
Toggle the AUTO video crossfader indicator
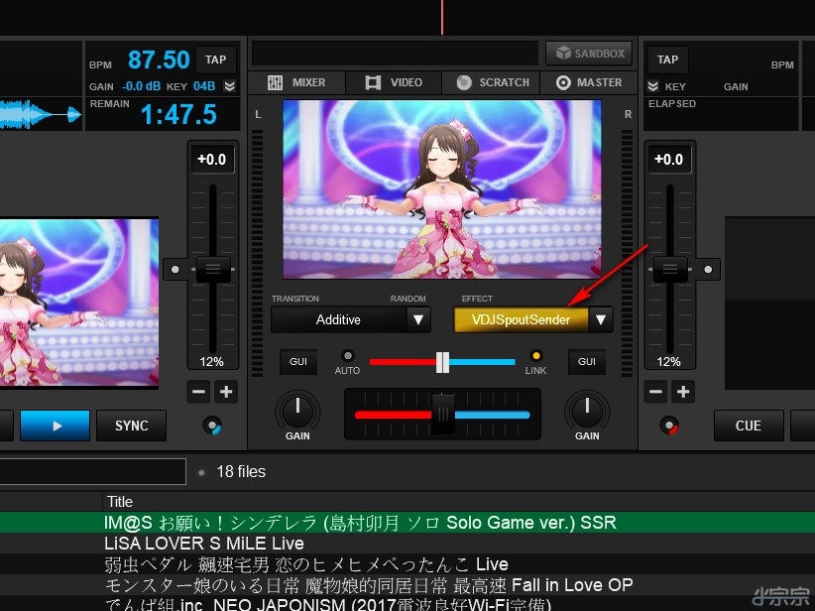pyautogui.click(x=348, y=356)
